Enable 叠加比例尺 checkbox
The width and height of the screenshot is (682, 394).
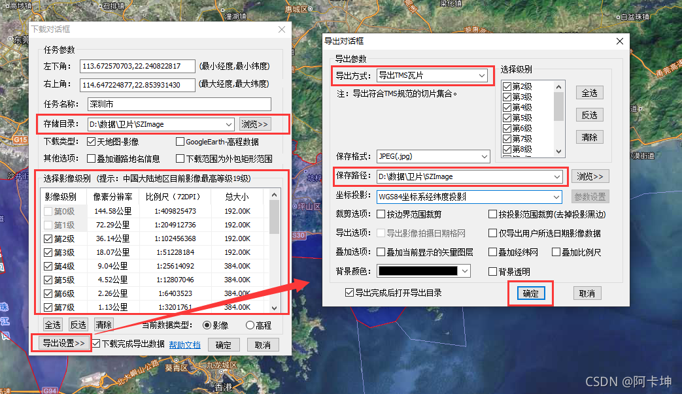[x=556, y=252]
